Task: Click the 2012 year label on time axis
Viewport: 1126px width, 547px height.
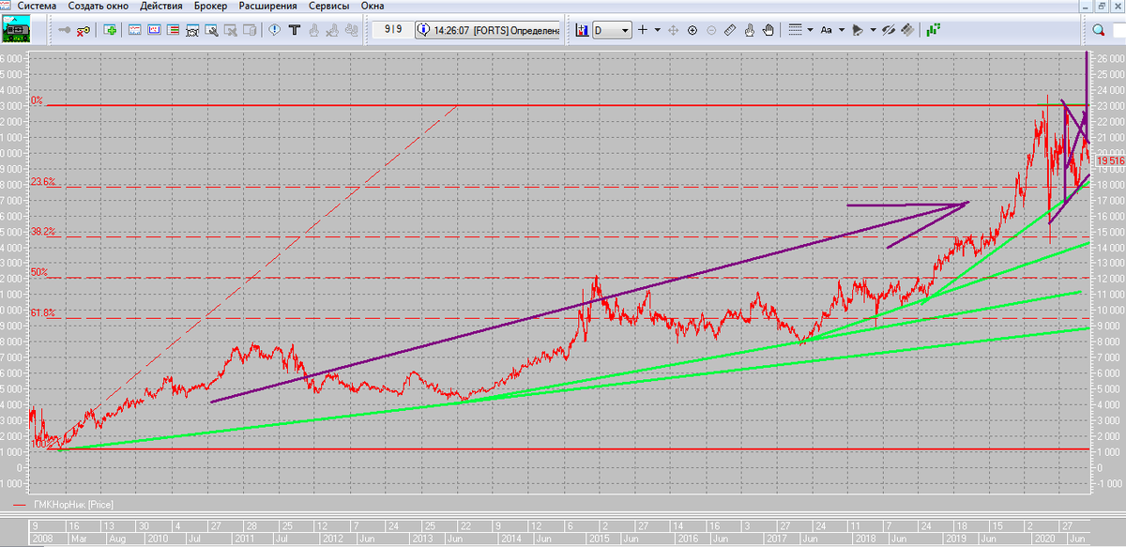Action: [x=333, y=540]
